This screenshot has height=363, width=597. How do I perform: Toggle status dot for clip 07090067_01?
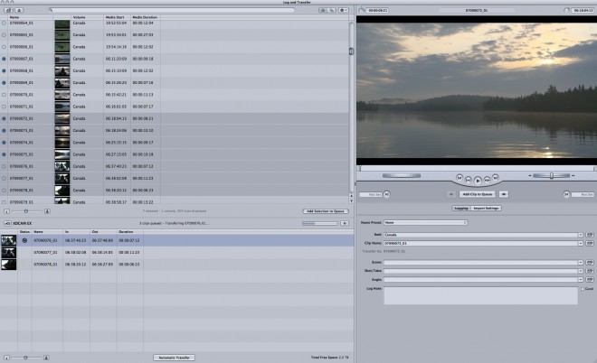pos(5,58)
